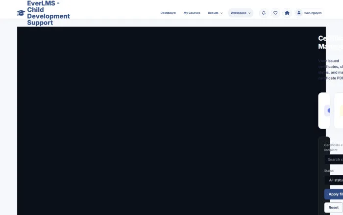This screenshot has width=343, height=215.
Task: Go to home via house icon
Action: point(287,13)
